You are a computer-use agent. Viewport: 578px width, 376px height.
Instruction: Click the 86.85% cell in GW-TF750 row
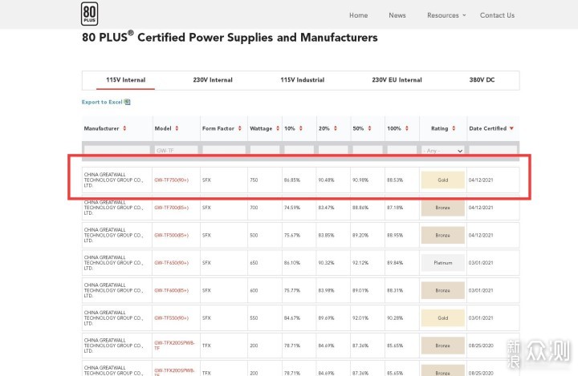coord(292,180)
